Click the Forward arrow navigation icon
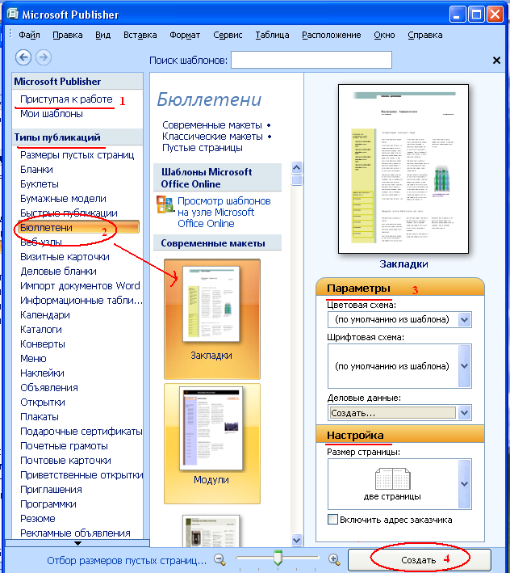This screenshot has width=510, height=573. 44,57
